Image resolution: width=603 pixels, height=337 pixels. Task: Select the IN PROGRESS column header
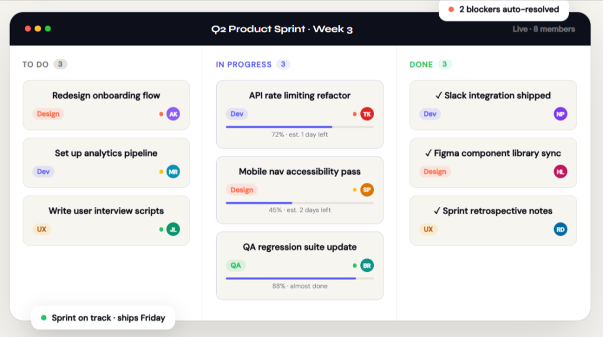point(244,65)
